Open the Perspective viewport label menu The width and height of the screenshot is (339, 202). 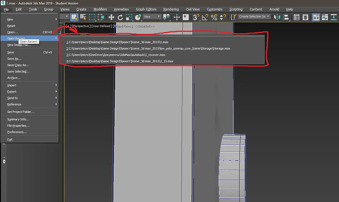tap(80, 26)
